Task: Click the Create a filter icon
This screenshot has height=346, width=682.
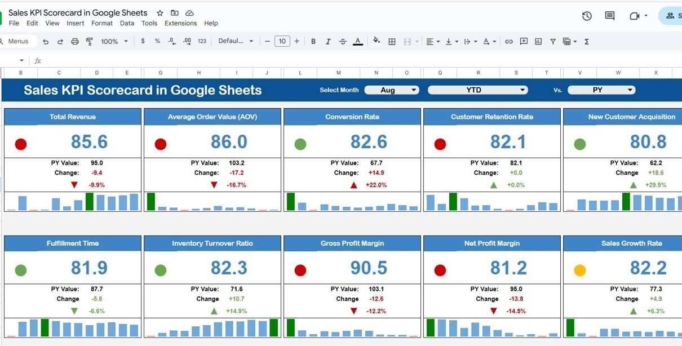Action: 553,41
